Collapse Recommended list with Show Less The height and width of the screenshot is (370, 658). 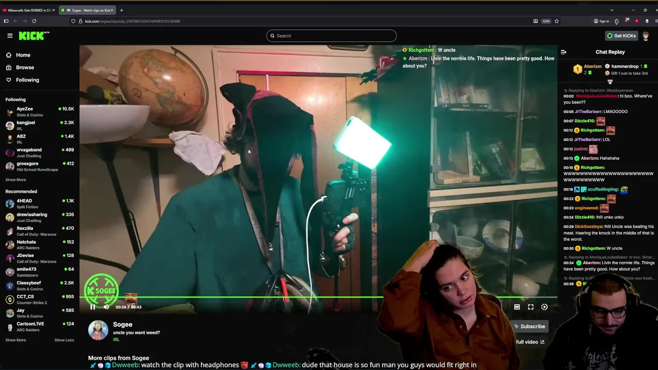coord(64,340)
